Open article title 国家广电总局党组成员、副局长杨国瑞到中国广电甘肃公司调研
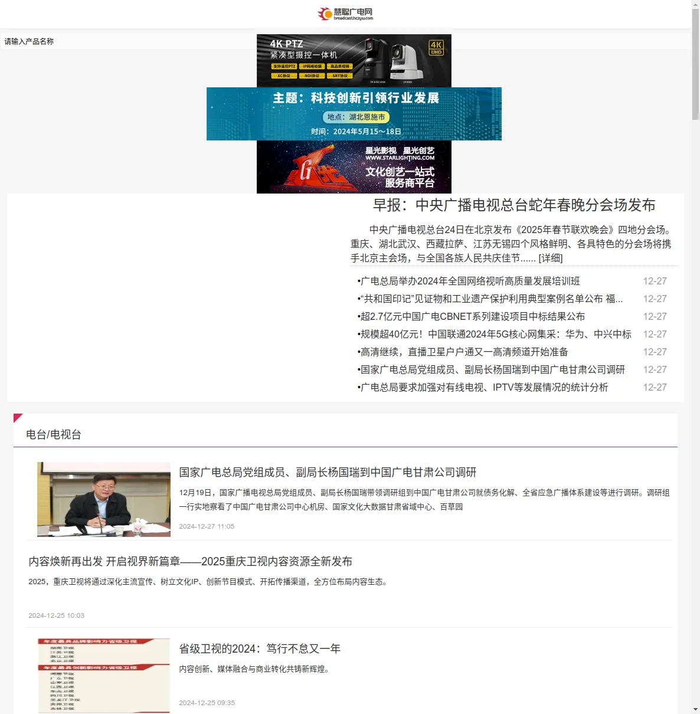Image resolution: width=700 pixels, height=714 pixels. (328, 472)
